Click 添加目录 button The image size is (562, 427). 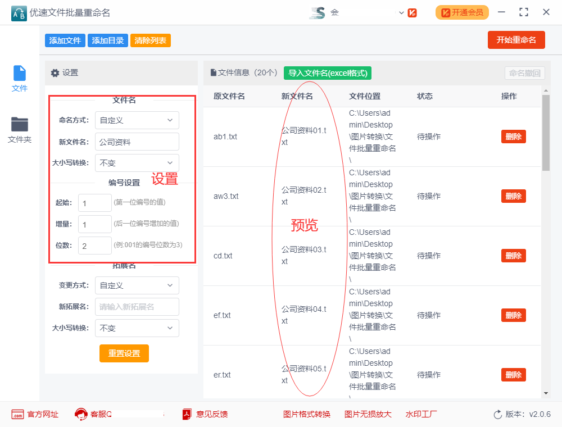[x=107, y=40]
